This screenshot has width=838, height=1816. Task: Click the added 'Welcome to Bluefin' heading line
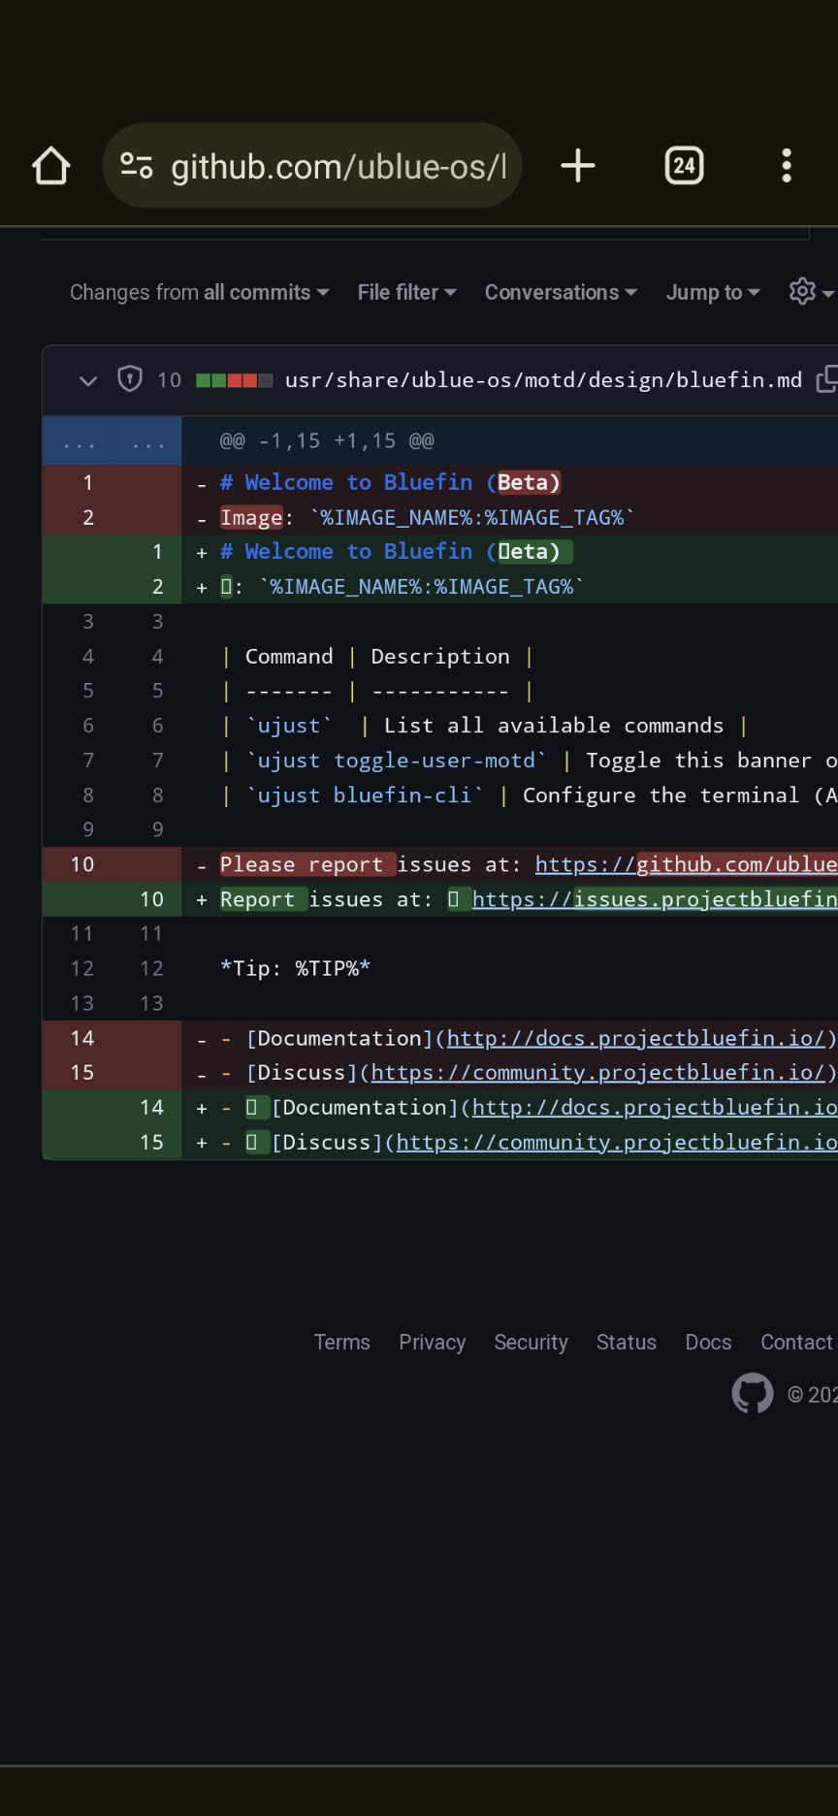tap(509, 552)
